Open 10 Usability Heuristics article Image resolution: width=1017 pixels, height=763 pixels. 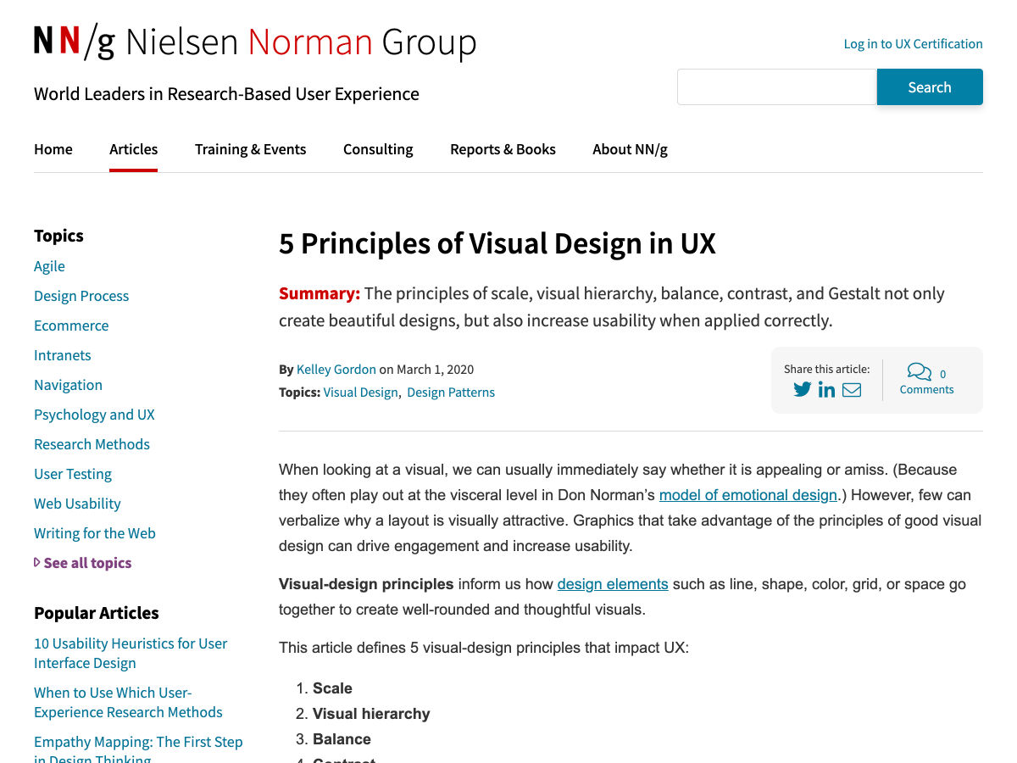pos(131,654)
